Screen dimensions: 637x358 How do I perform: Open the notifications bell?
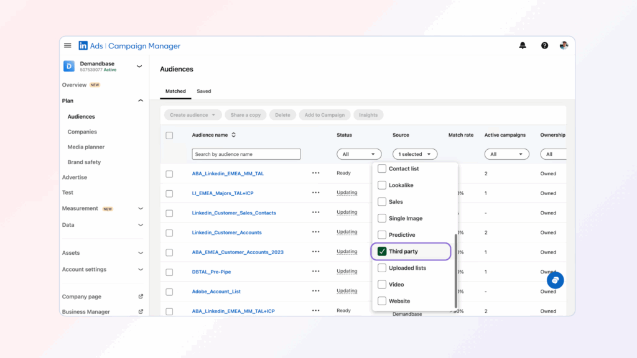[523, 45]
